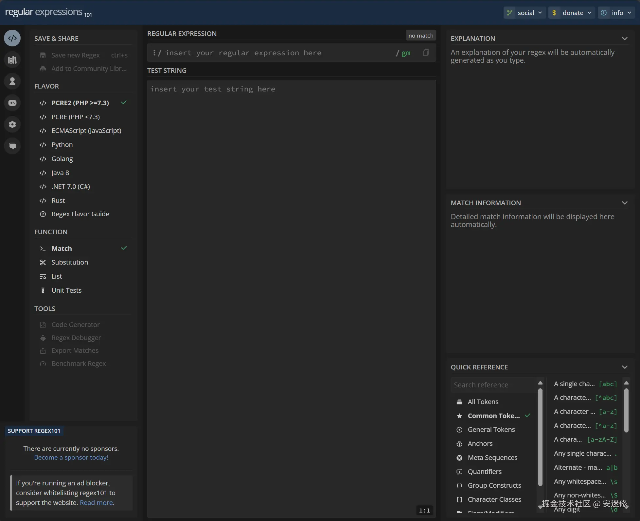The image size is (640, 521).
Task: Click the account user sidebar icon
Action: [x=12, y=81]
